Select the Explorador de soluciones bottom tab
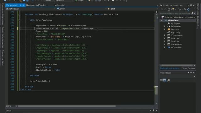Screen dimensions: 201x113 click(170, 68)
